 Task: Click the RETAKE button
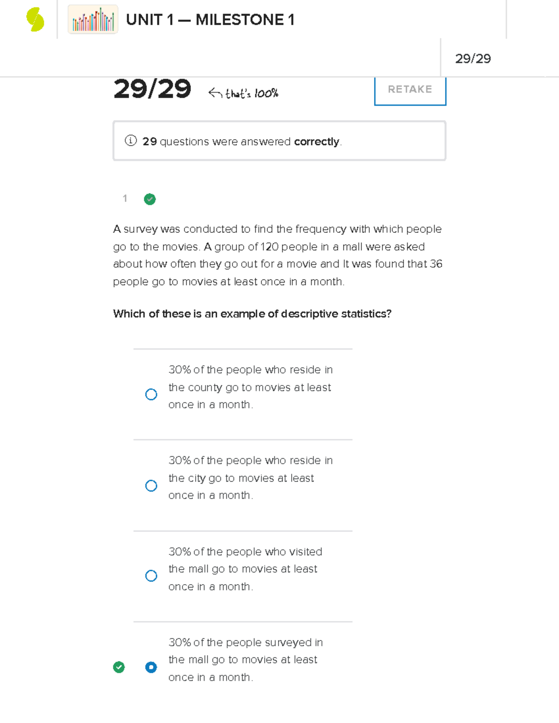coord(409,89)
